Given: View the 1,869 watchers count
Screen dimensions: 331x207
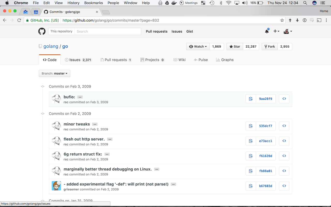Looking at the screenshot, I should coord(217,47).
